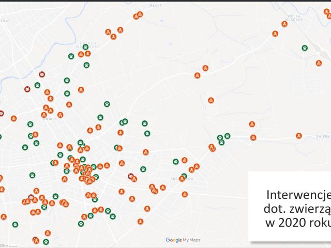Click the green paw marker at far left edge

click(1, 137)
